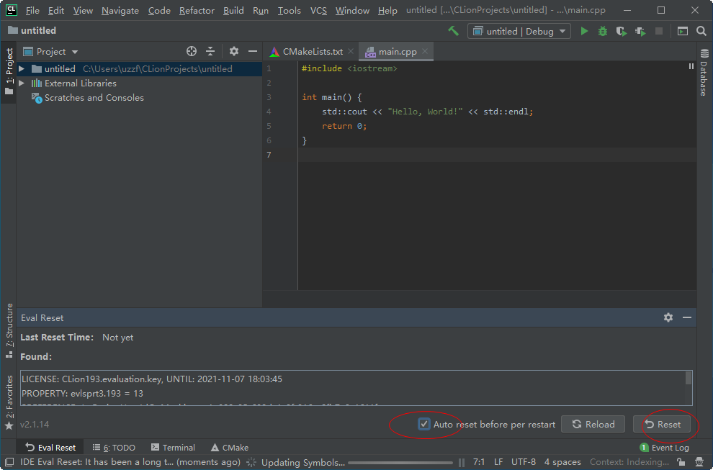Click the locate target icon in Project panel
The image size is (713, 470).
(x=192, y=51)
